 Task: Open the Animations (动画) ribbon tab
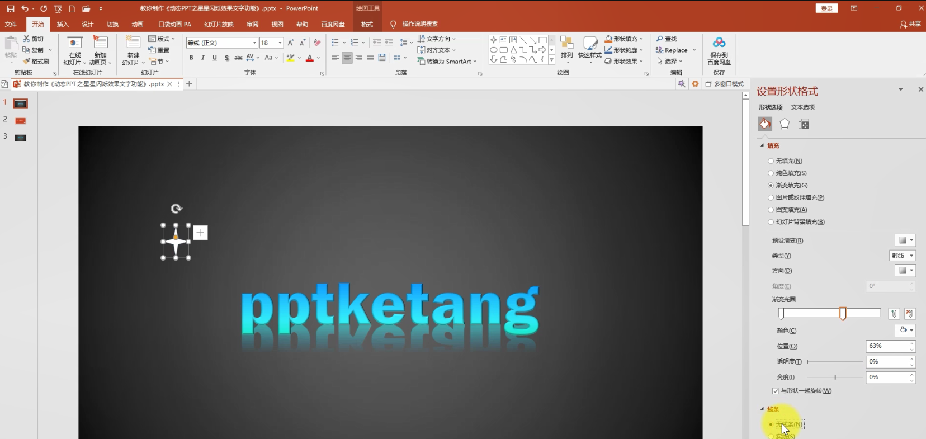138,24
